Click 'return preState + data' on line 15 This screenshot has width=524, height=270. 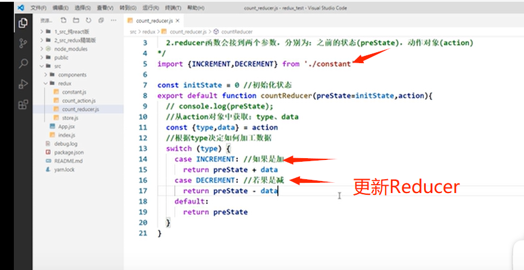coord(230,170)
